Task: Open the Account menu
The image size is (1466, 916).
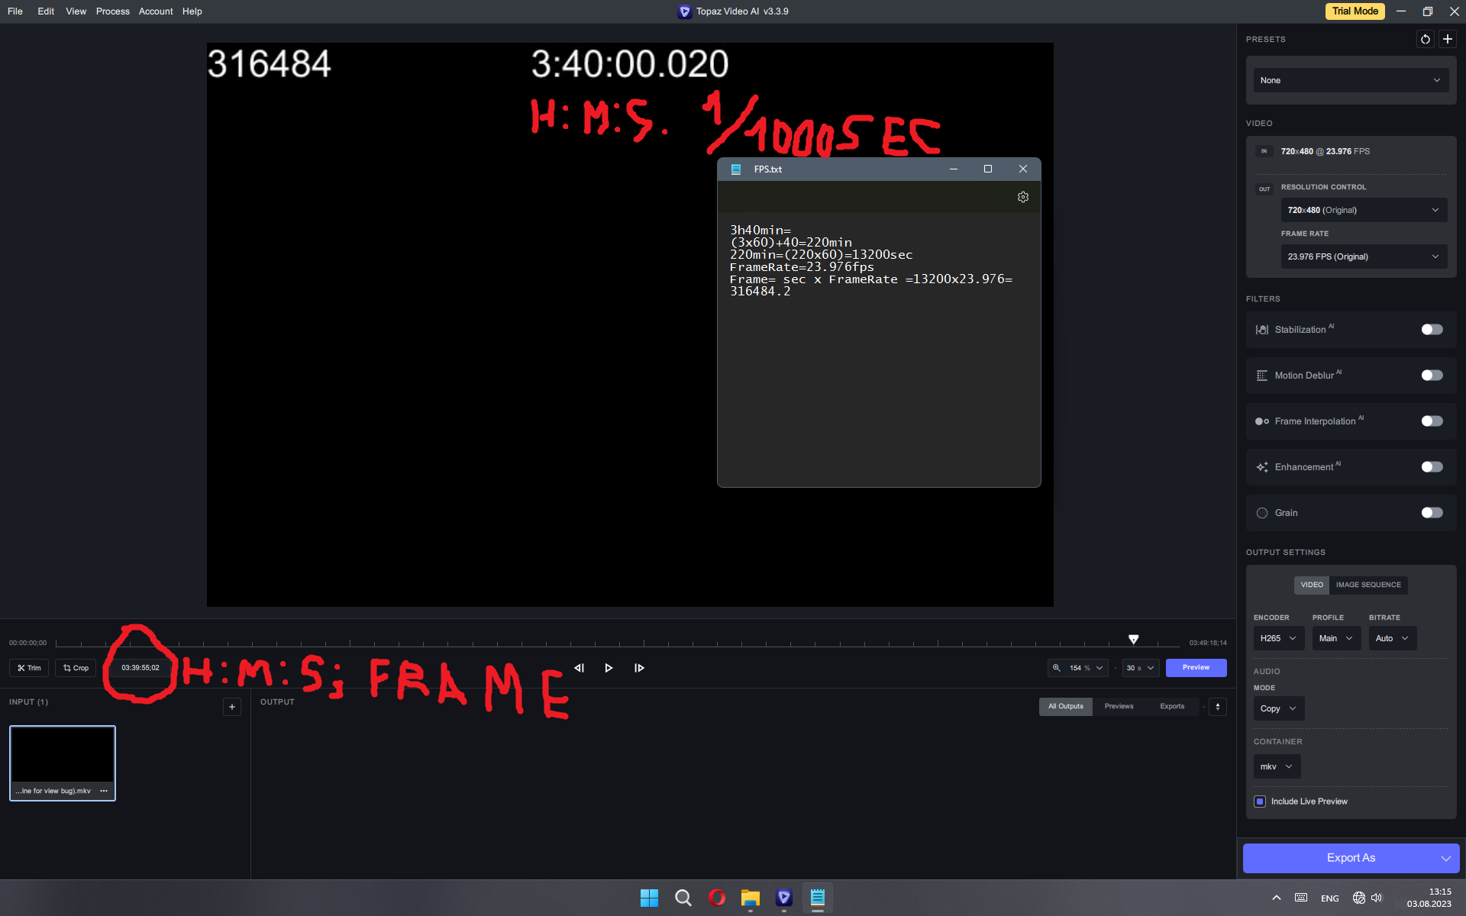Action: click(156, 11)
